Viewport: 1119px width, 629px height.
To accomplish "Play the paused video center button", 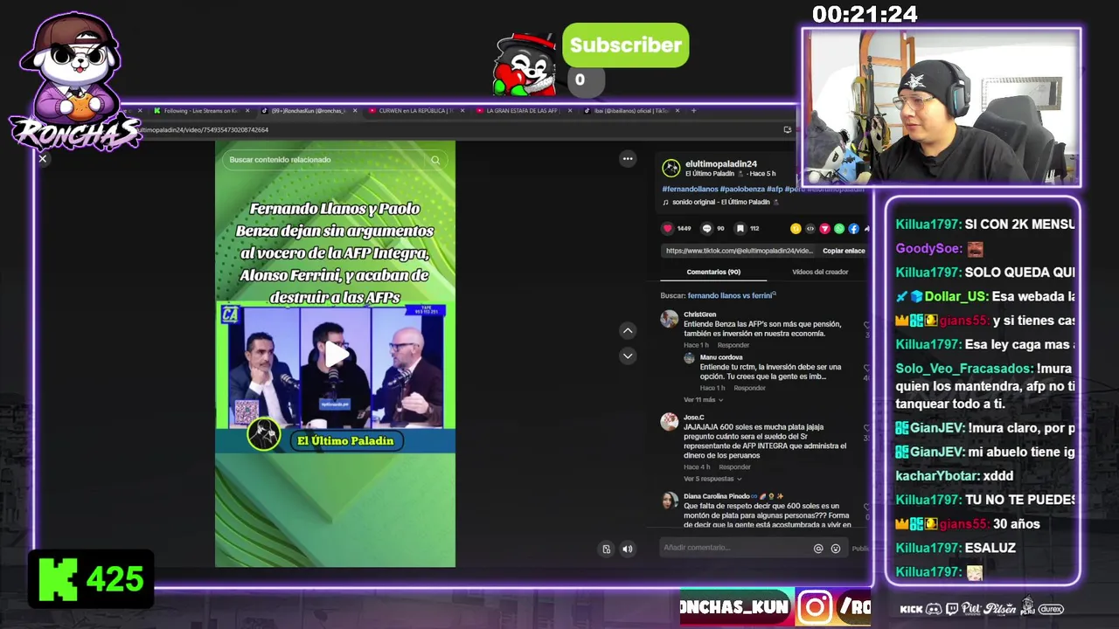I will point(336,355).
